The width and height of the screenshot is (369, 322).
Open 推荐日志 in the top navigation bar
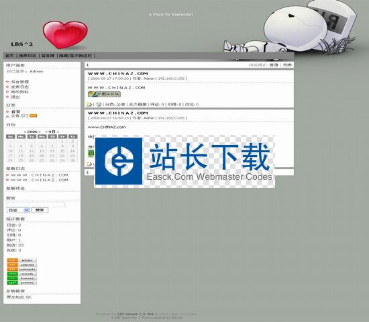tap(28, 56)
